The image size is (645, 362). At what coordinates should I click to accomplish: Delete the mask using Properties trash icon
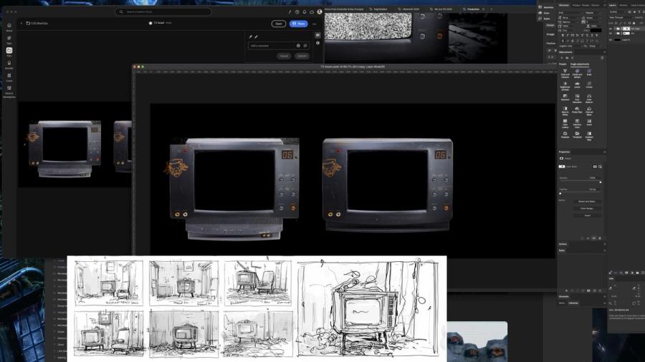coord(600,238)
